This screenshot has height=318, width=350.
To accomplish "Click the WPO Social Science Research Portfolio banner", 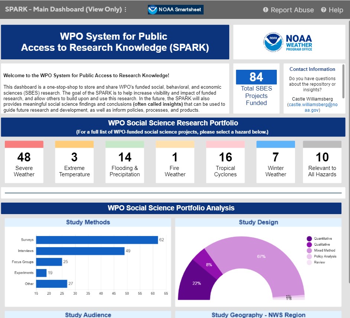I will (x=173, y=127).
